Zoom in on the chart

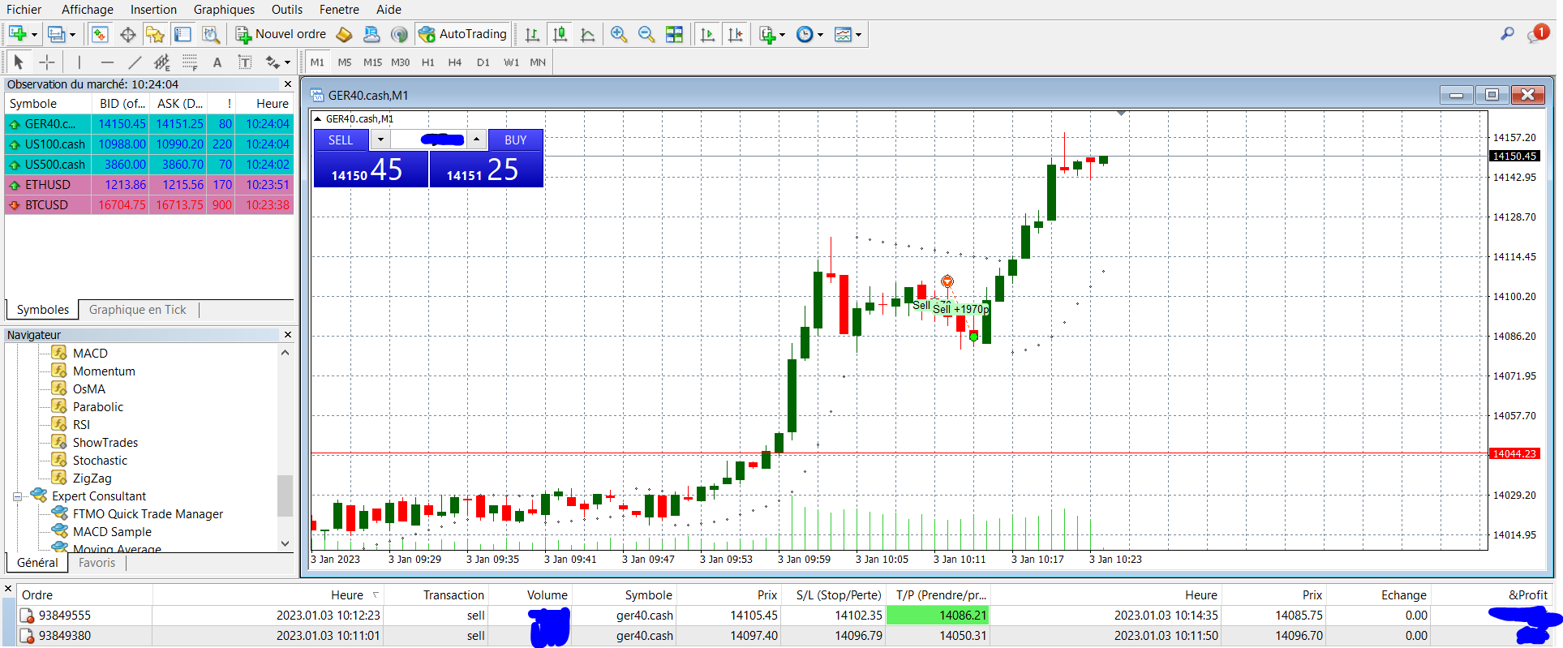click(619, 34)
